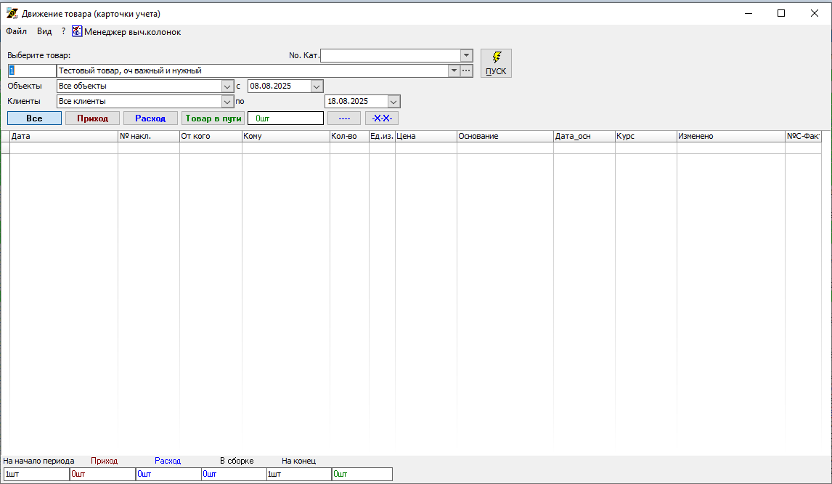The height and width of the screenshot is (484, 832).
Task: Open the No. Кат. dropdown list
Action: point(466,55)
